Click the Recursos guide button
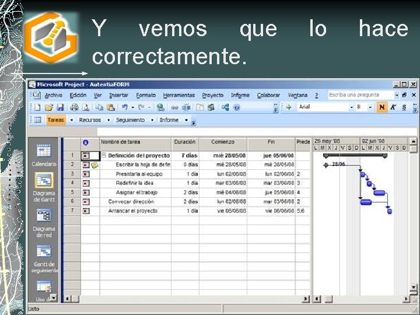Image resolution: width=420 pixels, height=315 pixels. [90, 120]
